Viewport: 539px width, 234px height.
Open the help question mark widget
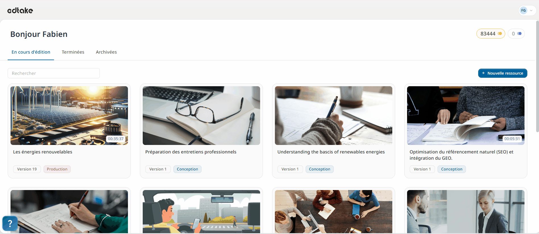tap(10, 224)
